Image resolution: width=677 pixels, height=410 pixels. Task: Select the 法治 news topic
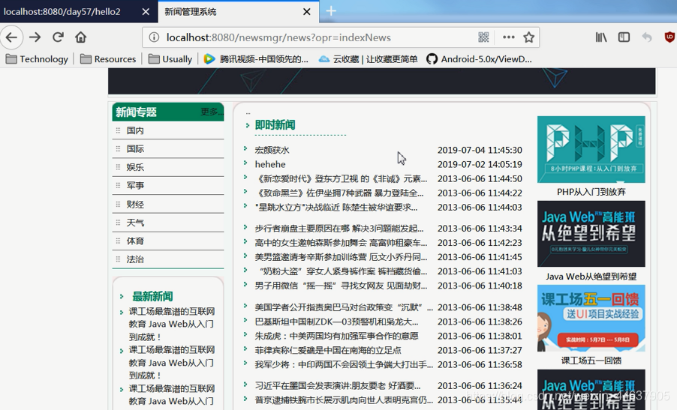click(135, 259)
